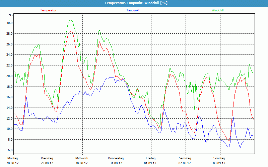Click the date 03.09.17
Viewport: 268px width, 167px height.
[x=219, y=163]
